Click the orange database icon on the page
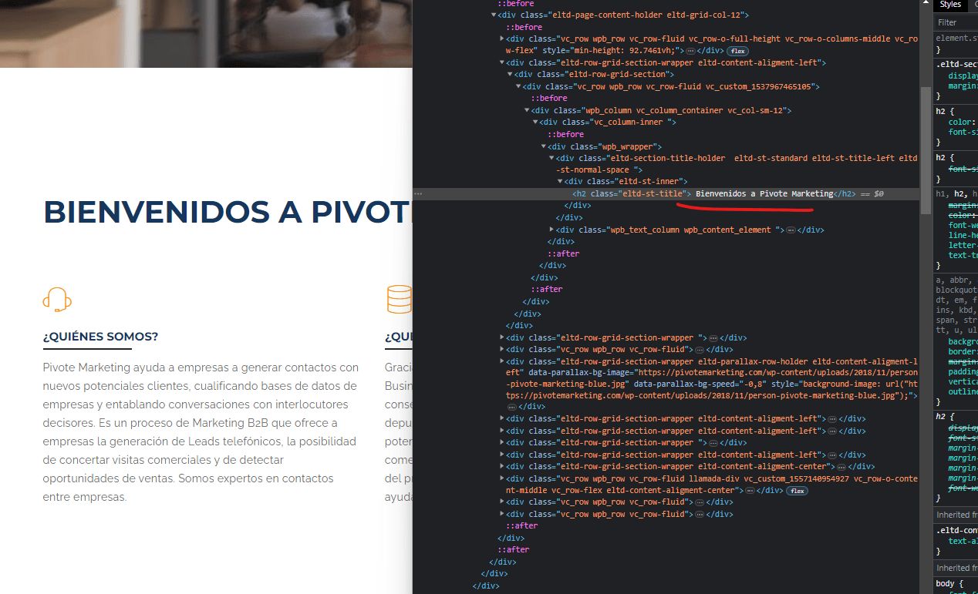Image resolution: width=978 pixels, height=594 pixels. pos(400,299)
